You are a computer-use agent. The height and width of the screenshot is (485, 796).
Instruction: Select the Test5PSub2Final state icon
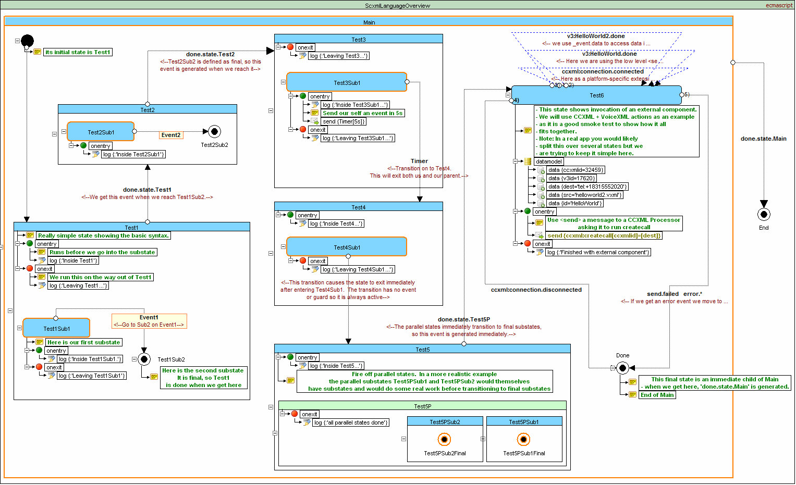pos(444,439)
